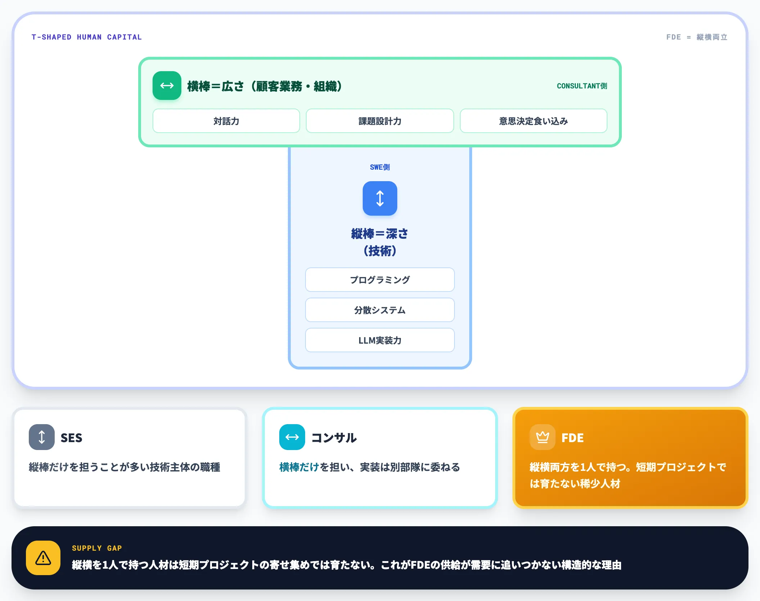
Task: Open the SES card
Action: pos(130,458)
